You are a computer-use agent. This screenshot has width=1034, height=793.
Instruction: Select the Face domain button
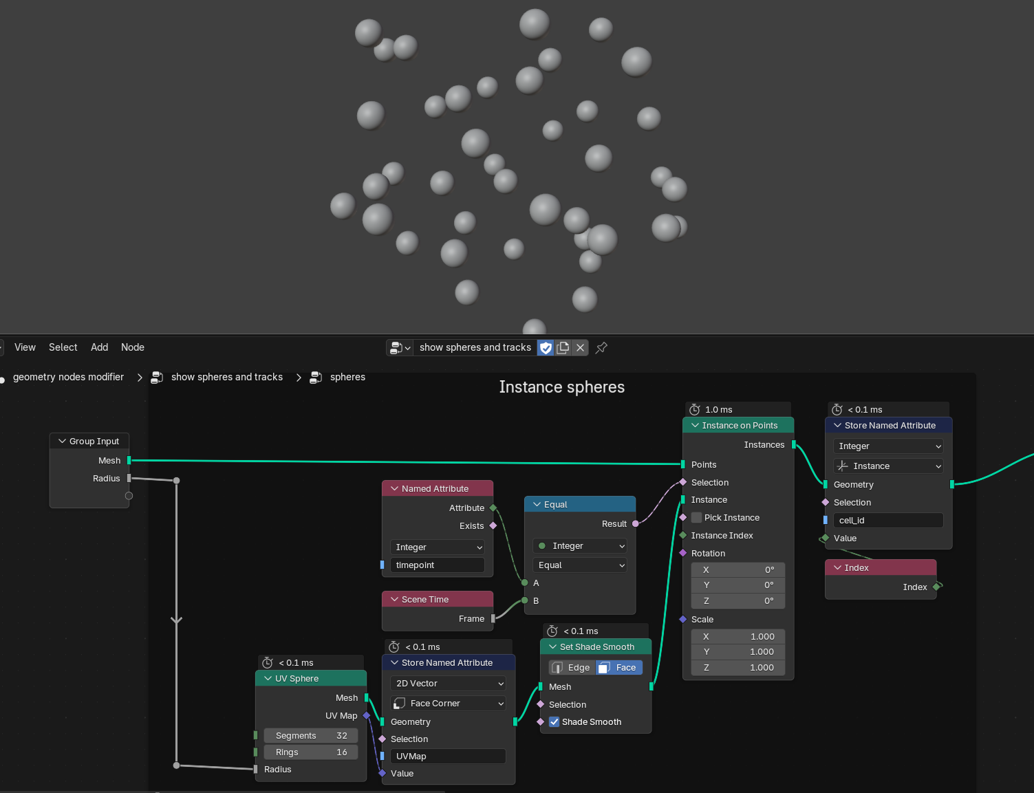pos(618,668)
